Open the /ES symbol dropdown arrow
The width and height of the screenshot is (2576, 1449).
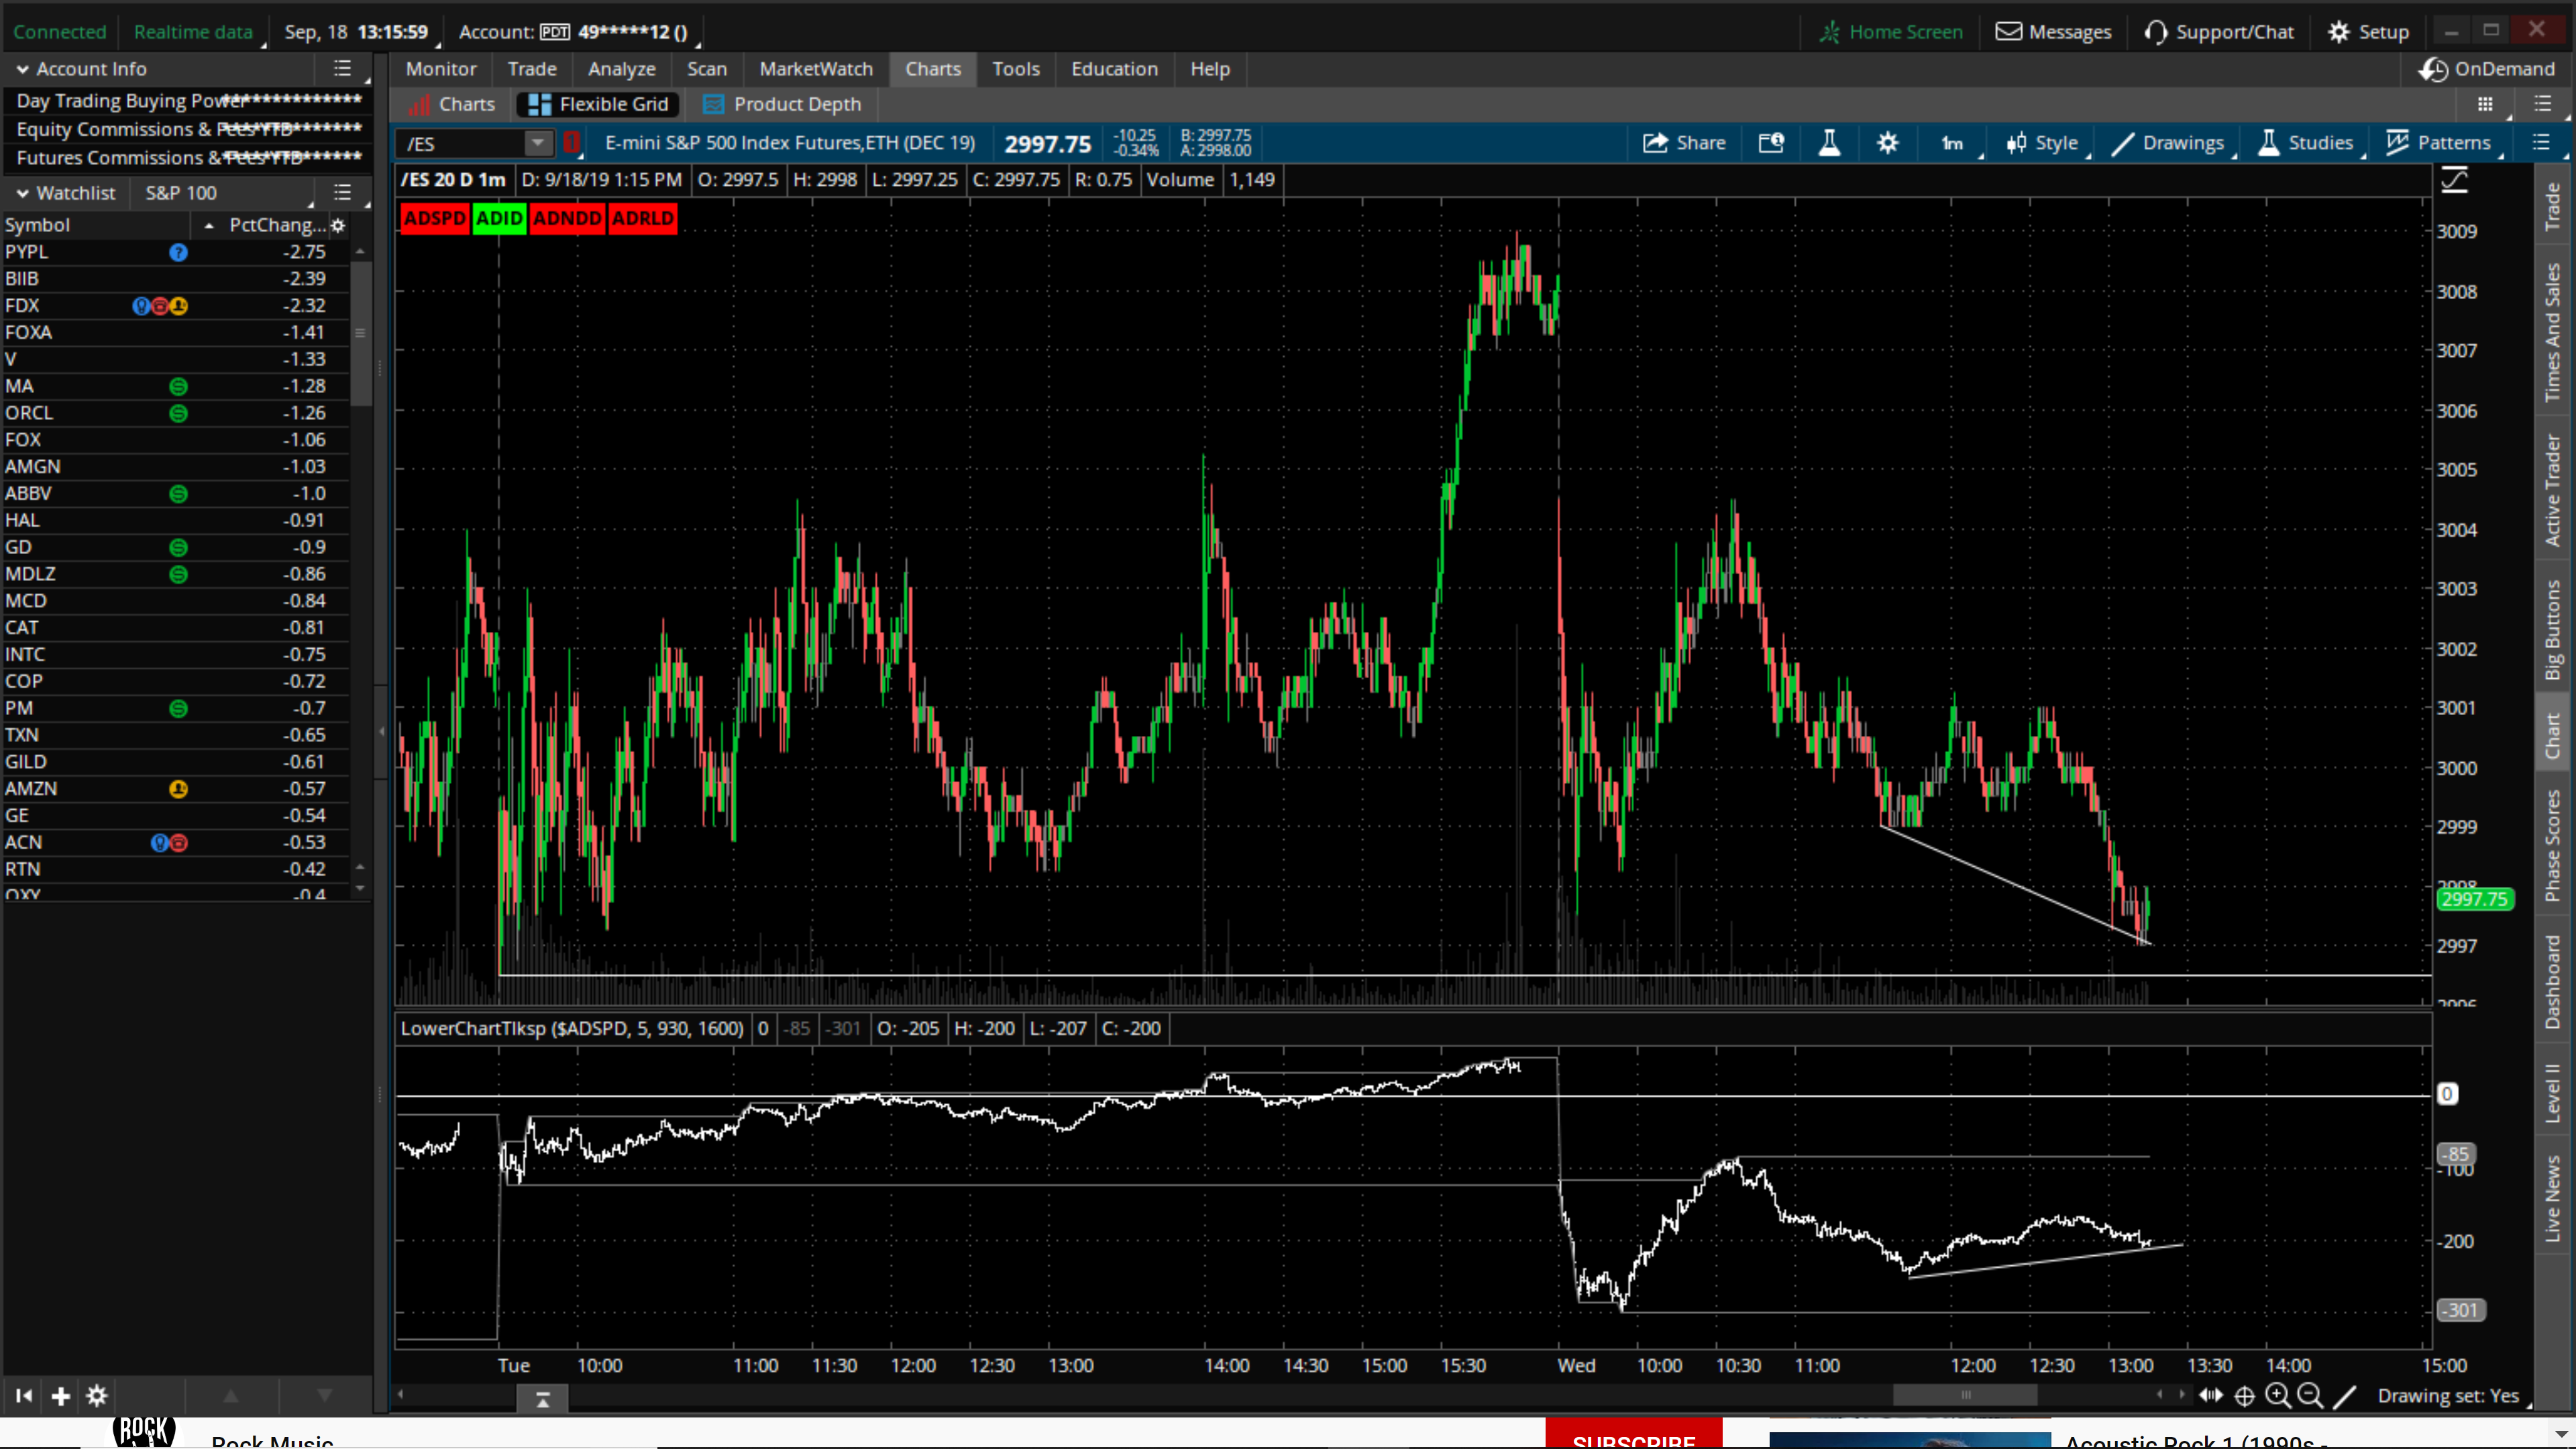coord(538,143)
